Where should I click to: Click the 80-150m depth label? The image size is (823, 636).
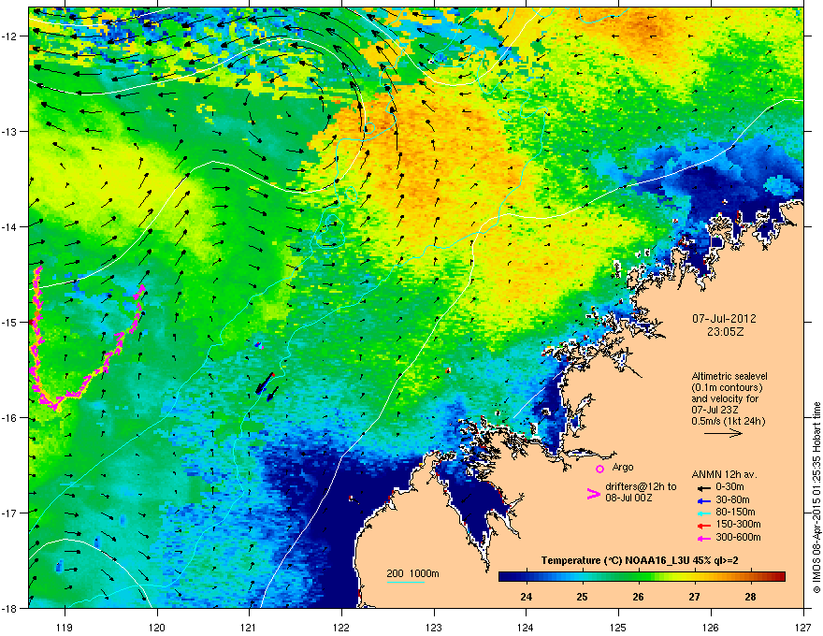(735, 512)
